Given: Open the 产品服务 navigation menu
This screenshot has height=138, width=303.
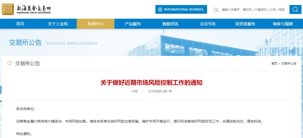Looking at the screenshot, I should pos(133,24).
